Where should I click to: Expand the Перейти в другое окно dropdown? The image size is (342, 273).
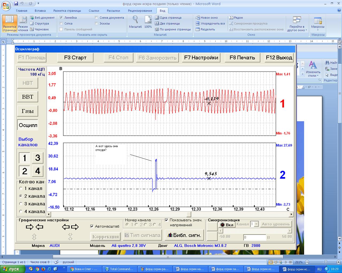click(x=297, y=23)
